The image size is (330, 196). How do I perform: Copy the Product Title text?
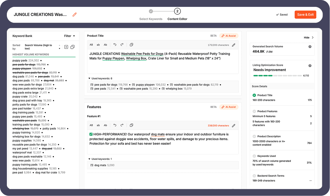pos(131,45)
